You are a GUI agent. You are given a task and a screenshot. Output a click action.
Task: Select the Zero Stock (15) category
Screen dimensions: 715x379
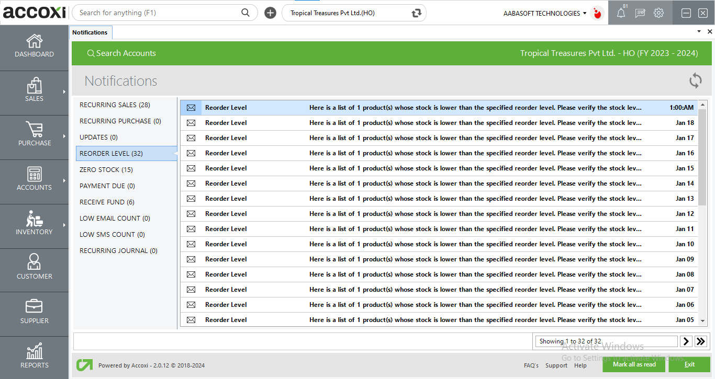point(106,170)
